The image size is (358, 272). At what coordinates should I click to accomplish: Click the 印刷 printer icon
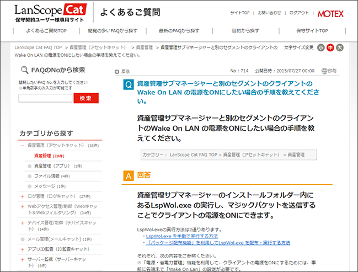[x=324, y=71]
